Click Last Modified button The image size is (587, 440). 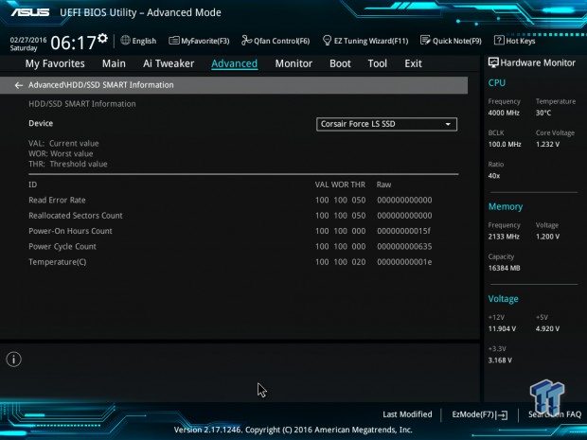(x=407, y=414)
